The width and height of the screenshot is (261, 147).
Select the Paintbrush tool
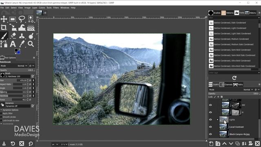(x=4, y=36)
